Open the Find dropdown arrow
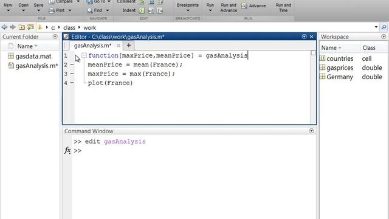 (x=108, y=10)
